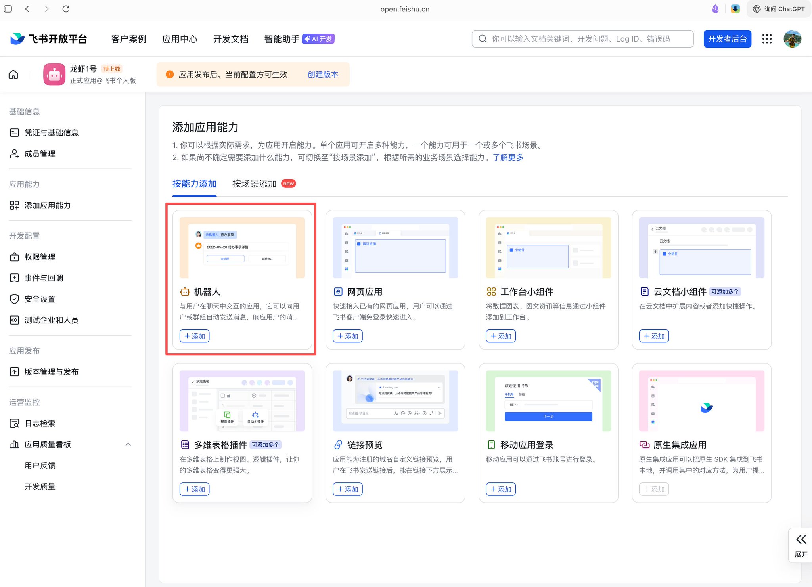Viewport: 812px width, 587px height.
Task: Add the 云文档小组件 capability
Action: (654, 336)
